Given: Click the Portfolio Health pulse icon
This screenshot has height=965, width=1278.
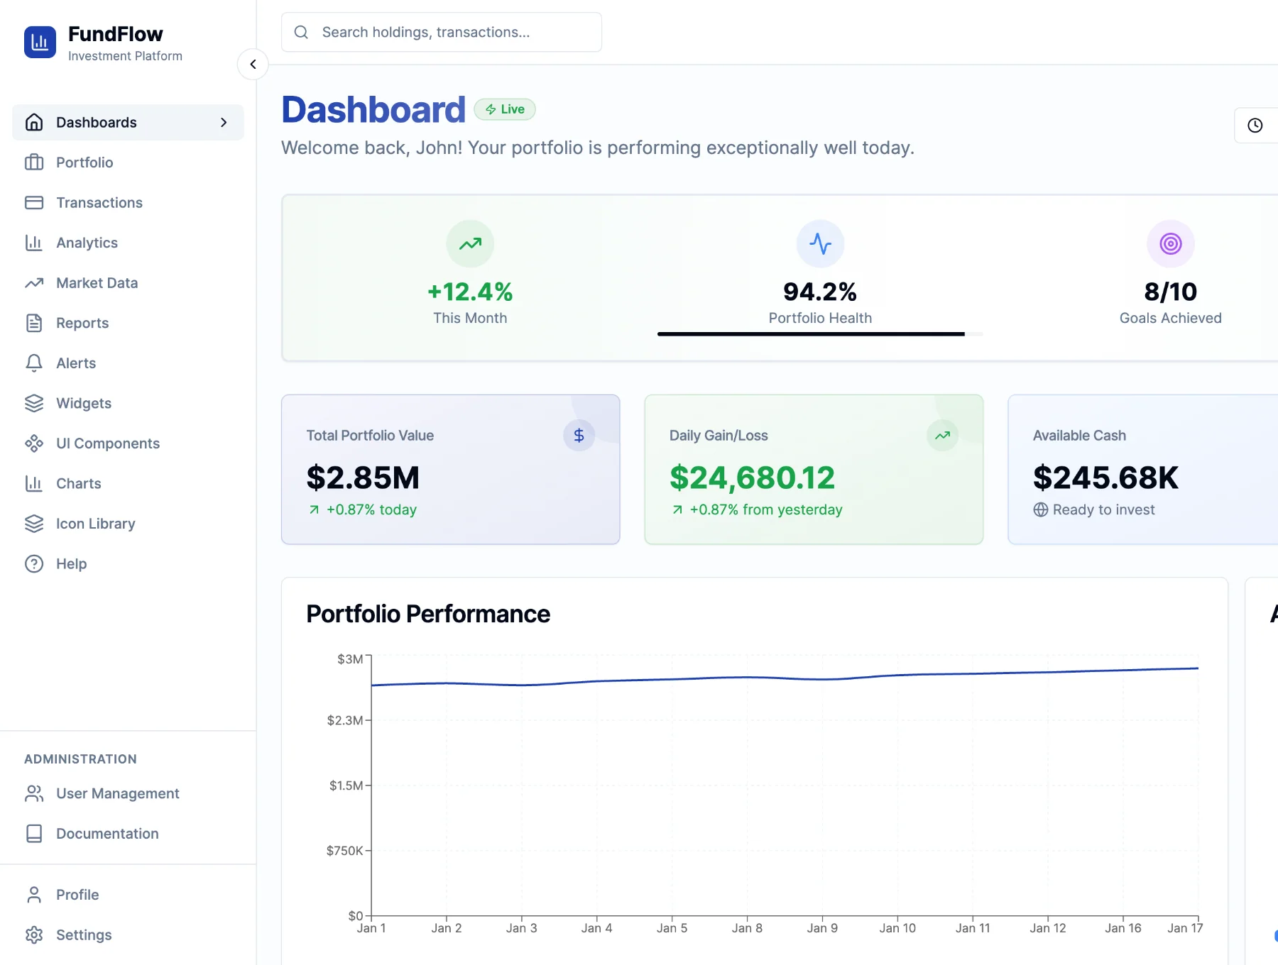Looking at the screenshot, I should [x=820, y=243].
